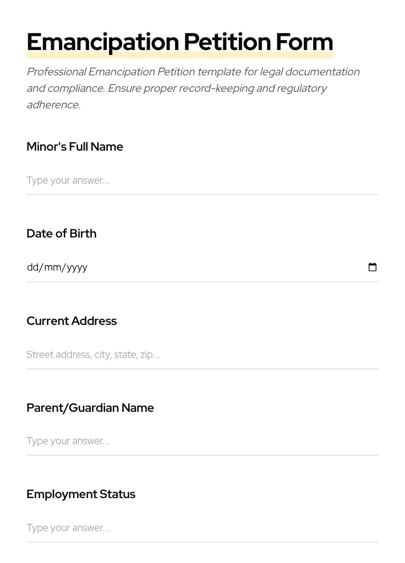Click the Minor's Full Name label
The height and width of the screenshot is (563, 405).
tap(75, 147)
